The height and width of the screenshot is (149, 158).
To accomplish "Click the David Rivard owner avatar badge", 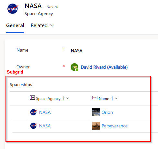I will (74, 67).
